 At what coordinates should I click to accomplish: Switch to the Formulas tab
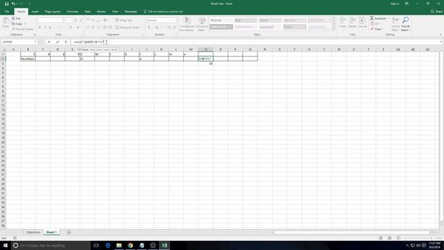pyautogui.click(x=72, y=12)
